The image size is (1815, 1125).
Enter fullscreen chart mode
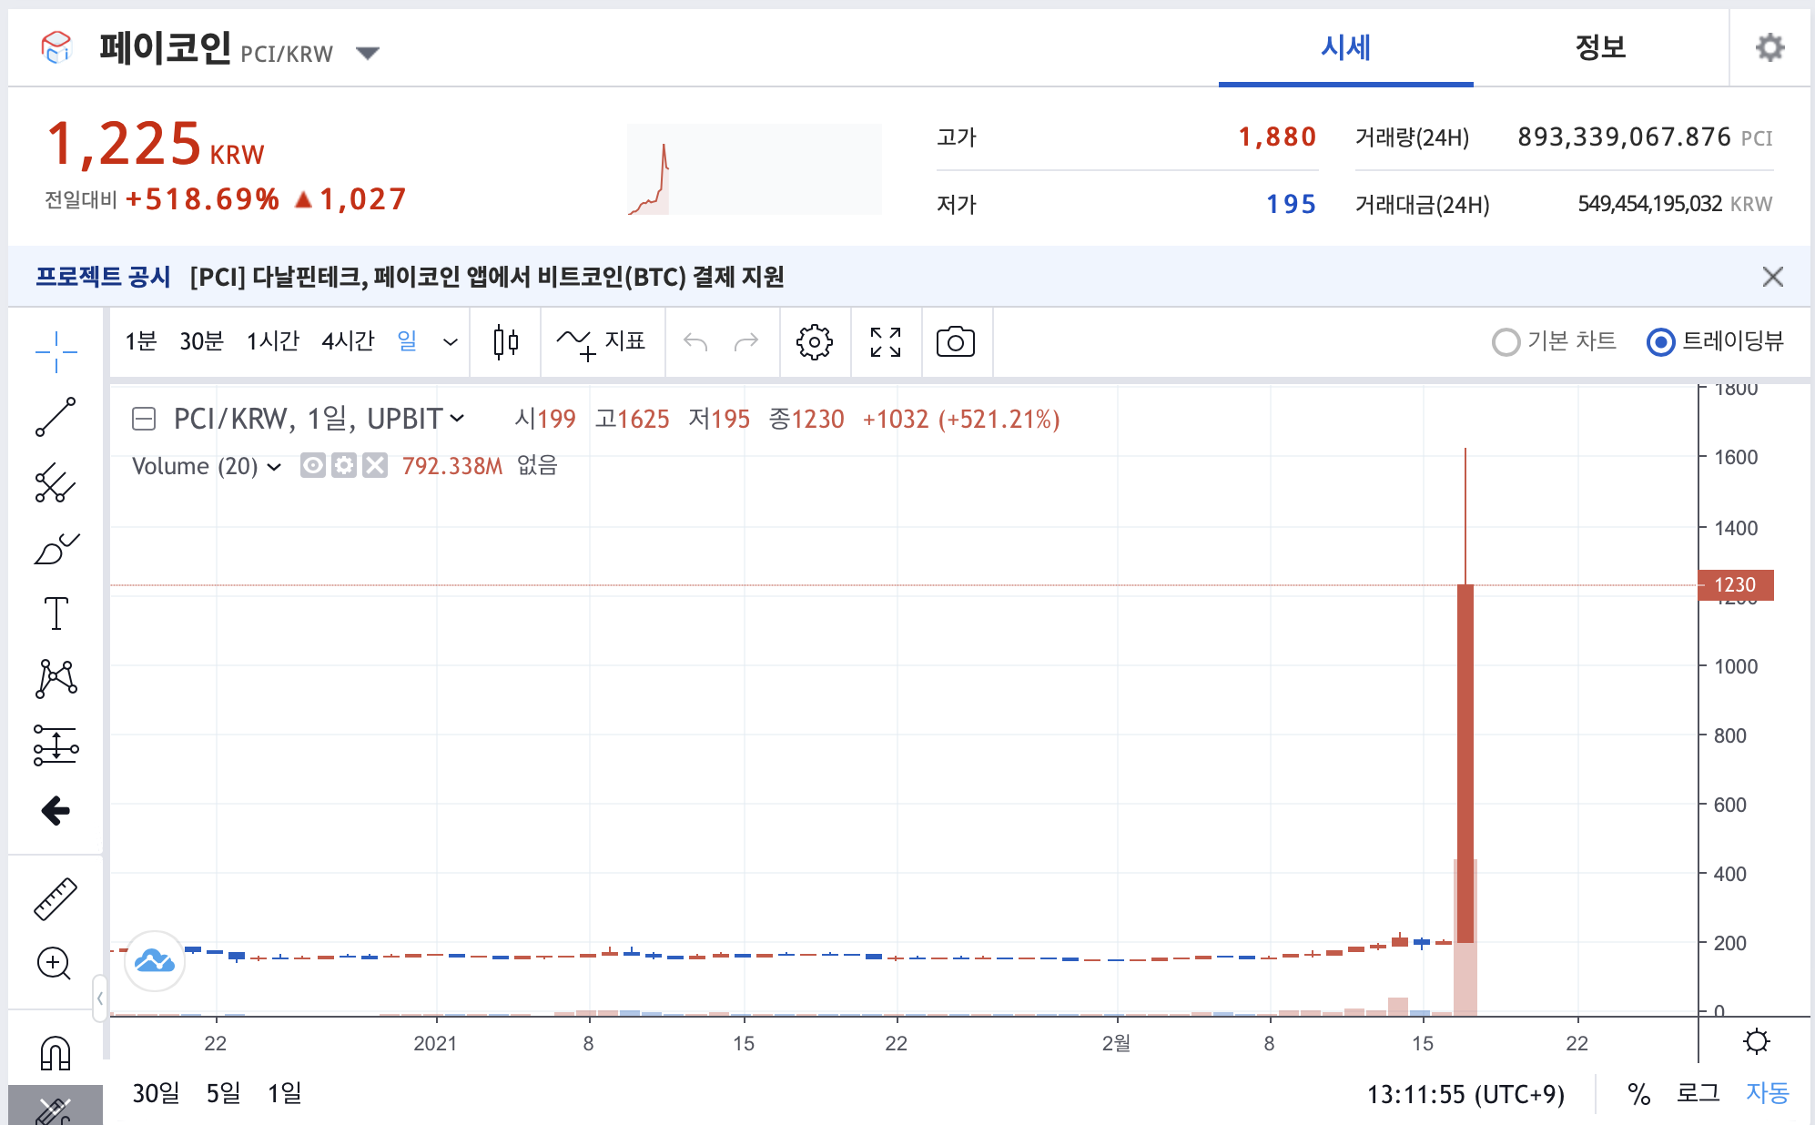click(886, 342)
